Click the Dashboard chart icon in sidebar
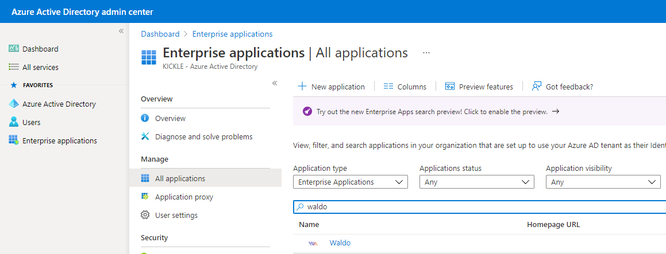 point(14,49)
